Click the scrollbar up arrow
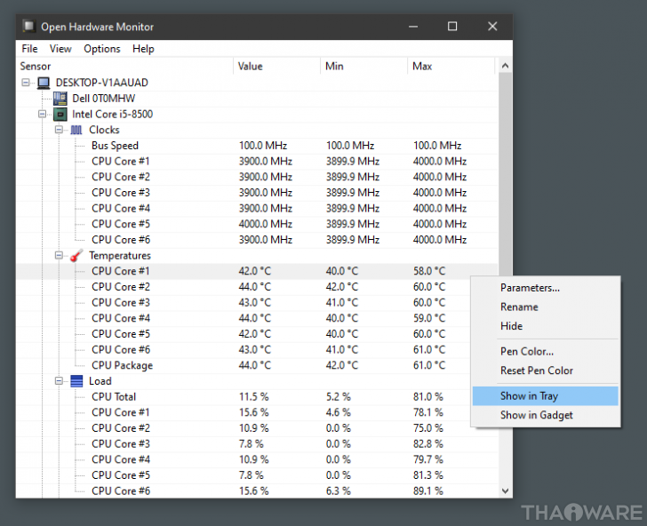Image resolution: width=647 pixels, height=526 pixels. click(505, 66)
